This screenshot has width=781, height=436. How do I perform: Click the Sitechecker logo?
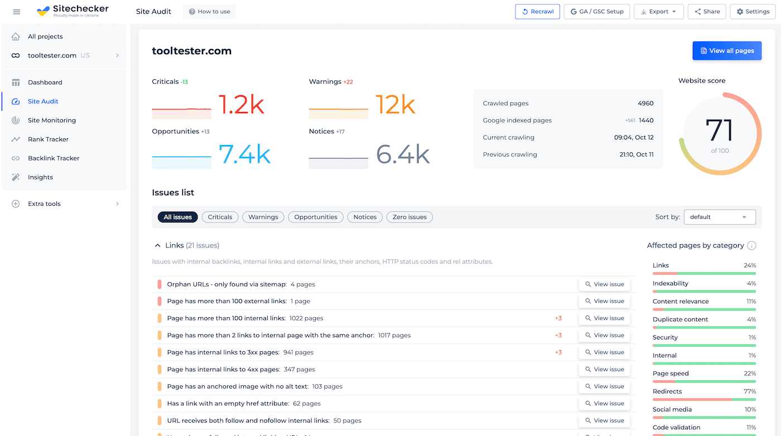73,11
